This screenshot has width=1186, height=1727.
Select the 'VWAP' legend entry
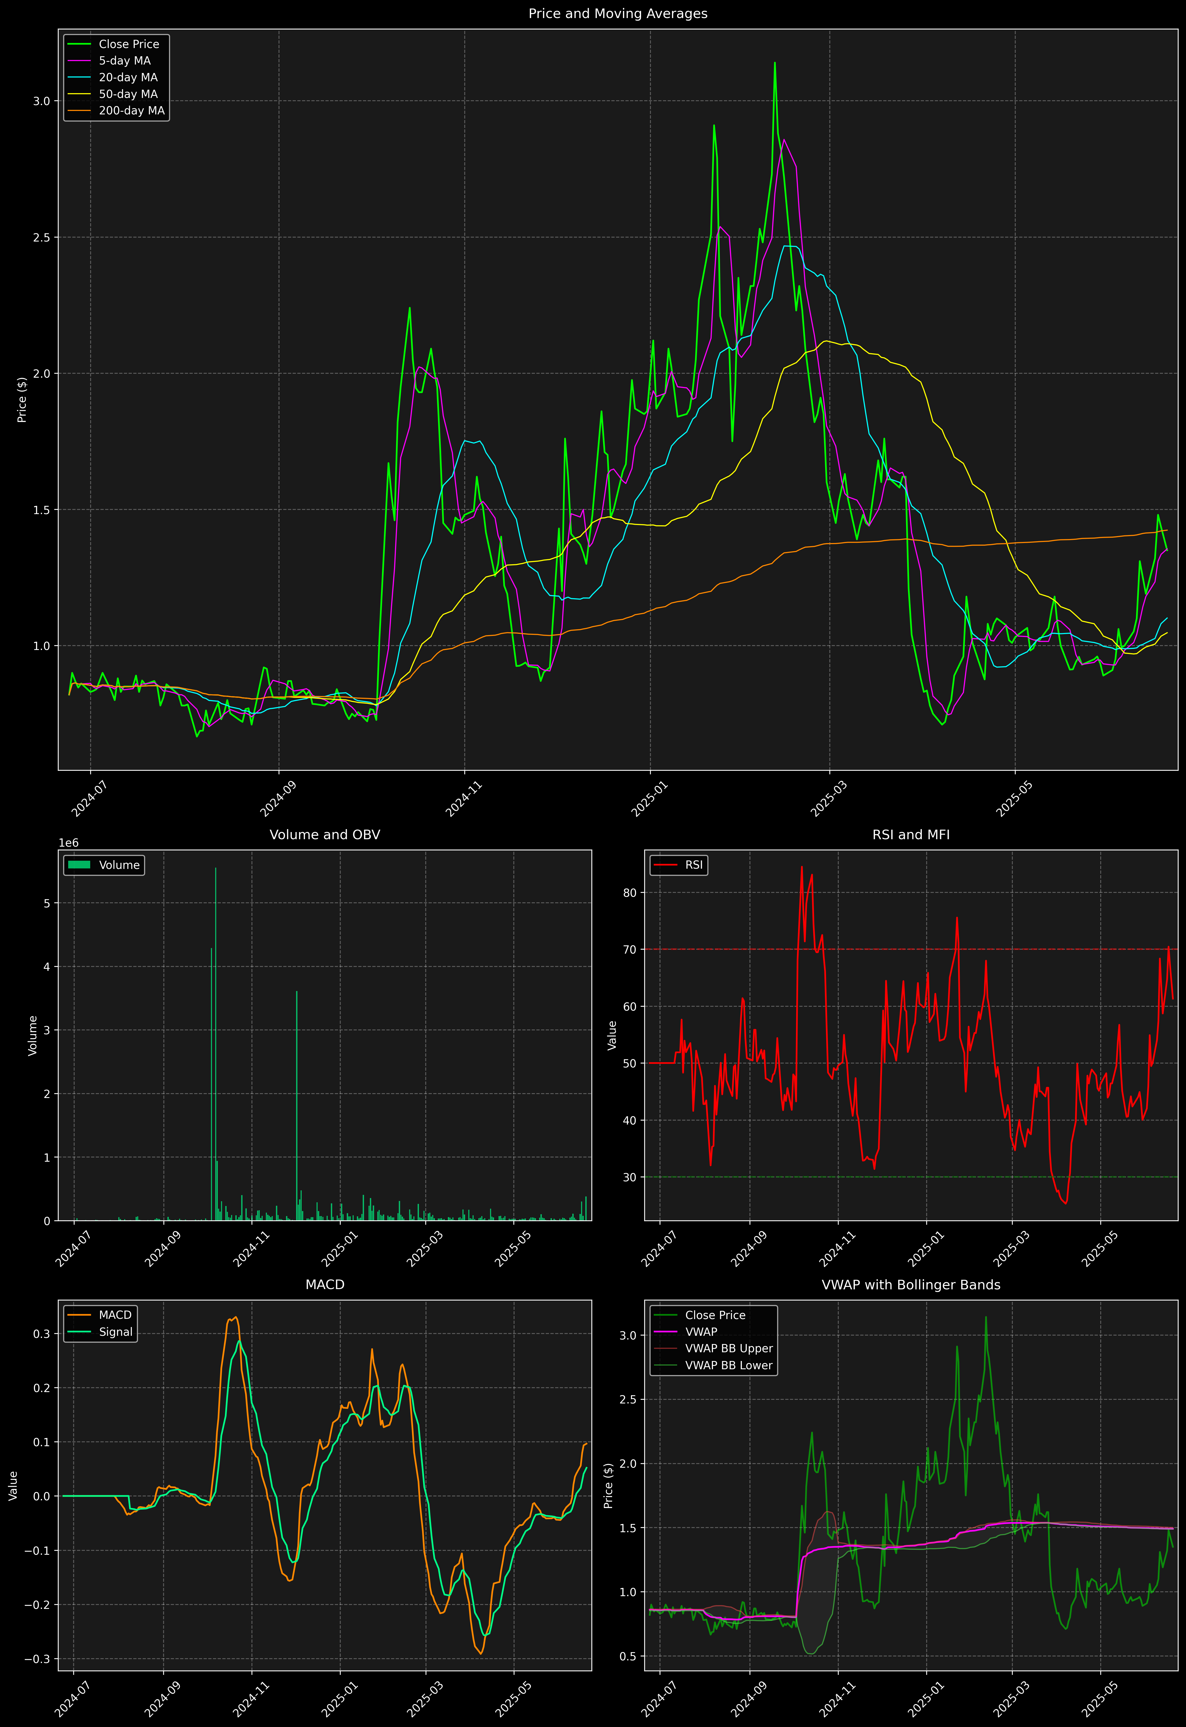click(x=701, y=1332)
